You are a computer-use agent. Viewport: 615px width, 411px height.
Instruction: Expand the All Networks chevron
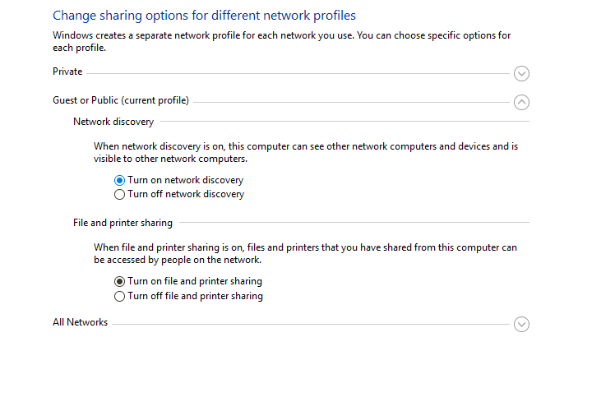click(521, 325)
